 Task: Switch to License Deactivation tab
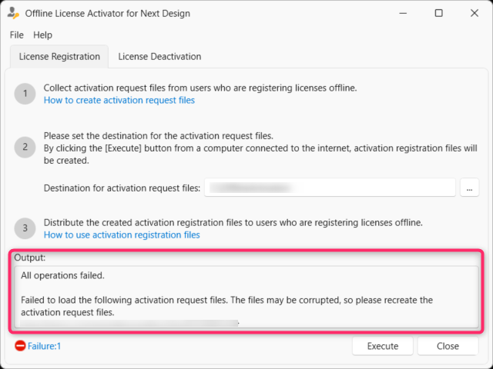(159, 56)
